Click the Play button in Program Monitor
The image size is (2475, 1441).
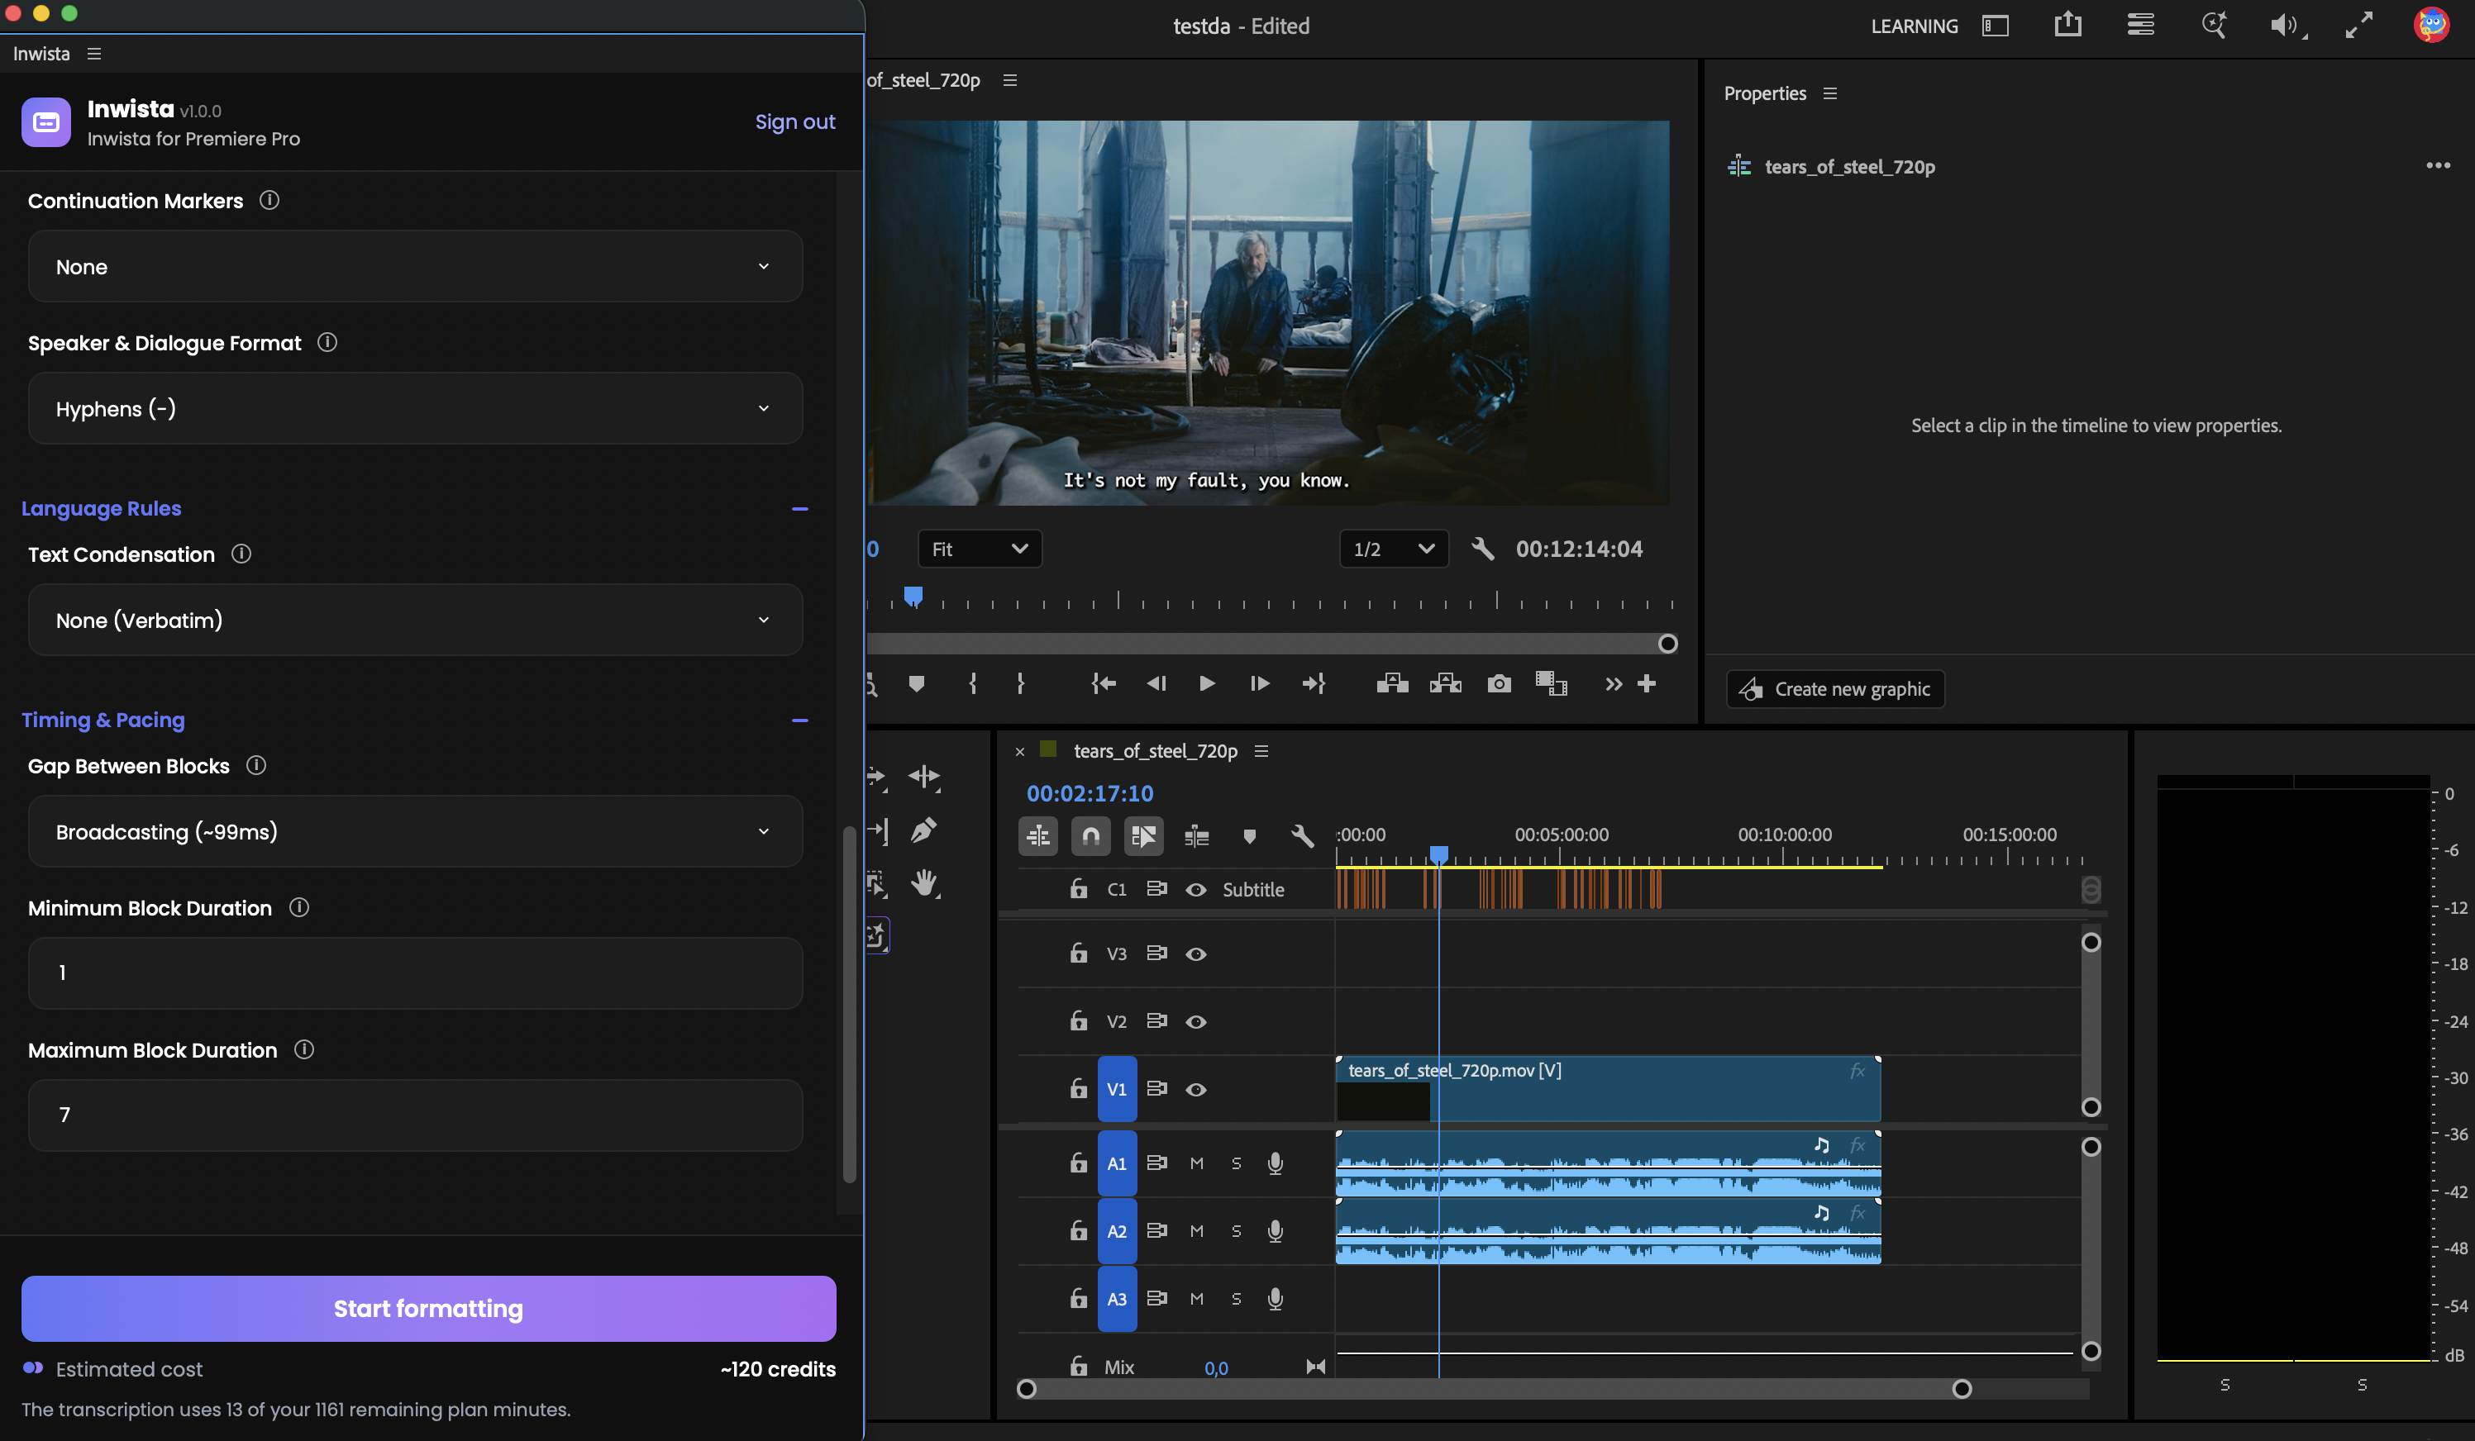[x=1207, y=683]
